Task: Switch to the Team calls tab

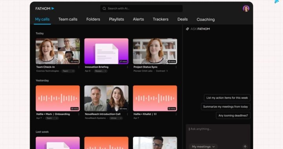Action: point(68,19)
